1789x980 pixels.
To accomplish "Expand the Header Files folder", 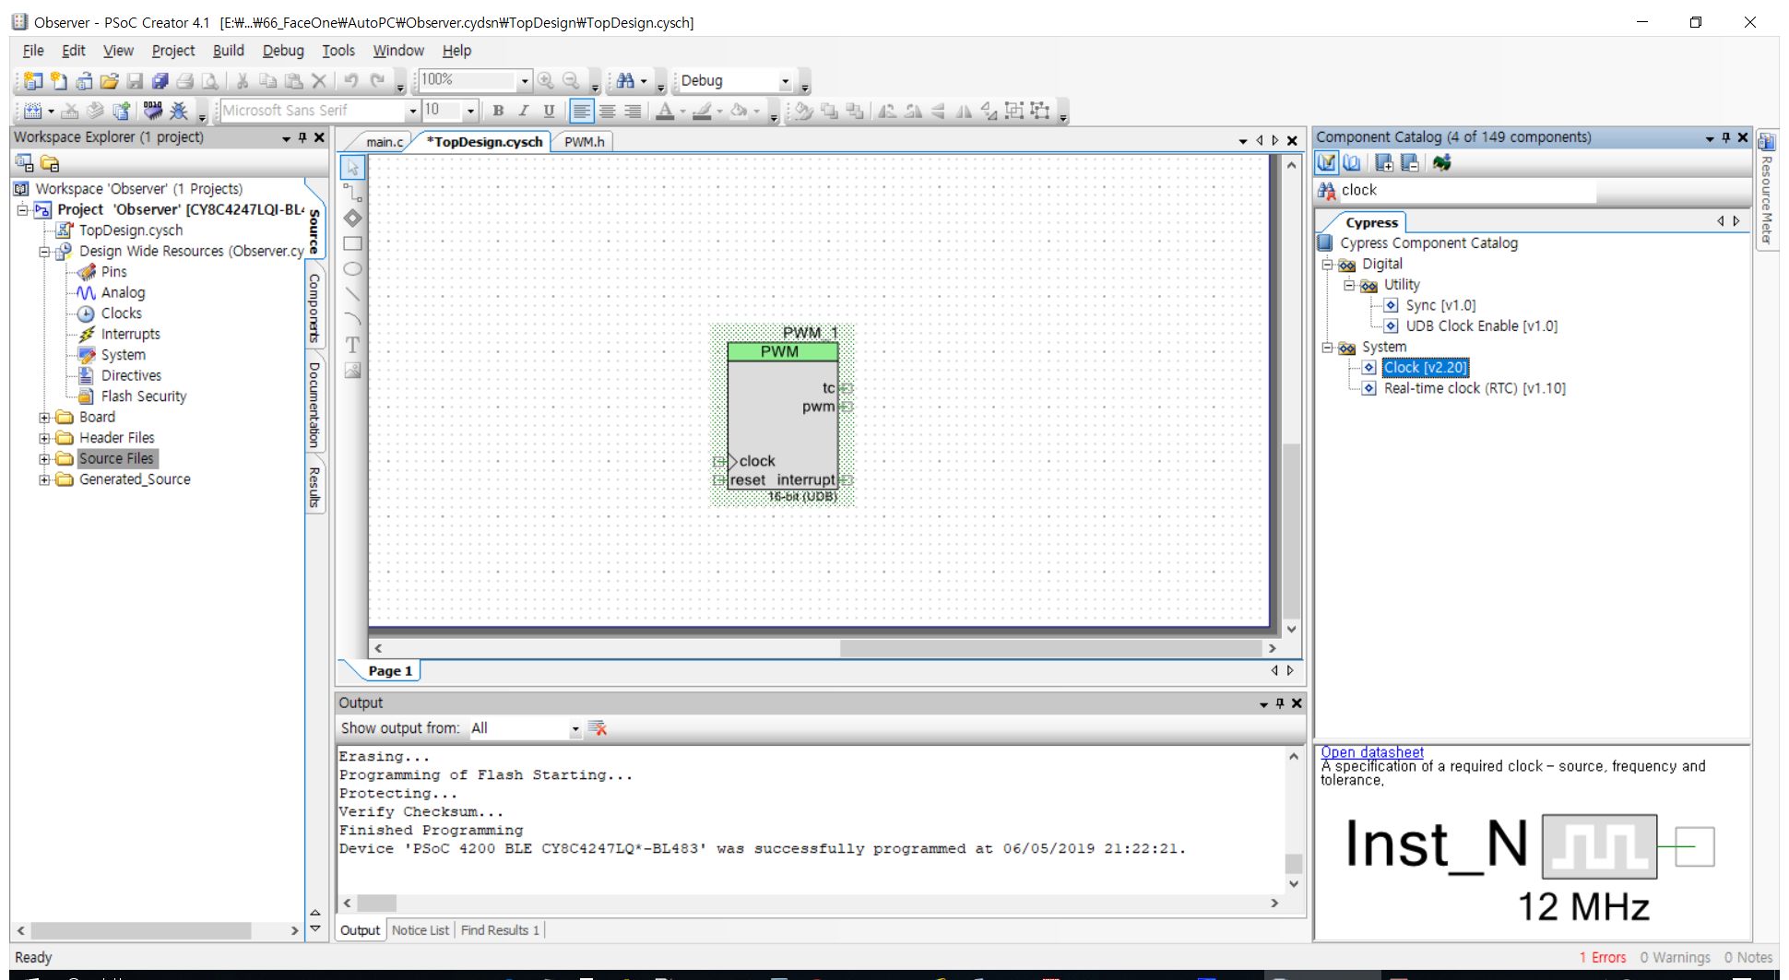I will 44,438.
